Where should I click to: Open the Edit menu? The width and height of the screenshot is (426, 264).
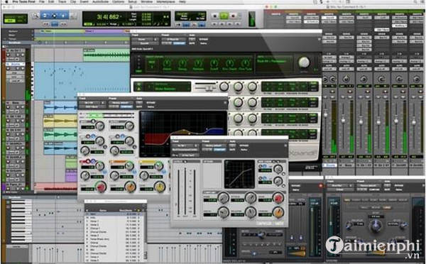51,1
